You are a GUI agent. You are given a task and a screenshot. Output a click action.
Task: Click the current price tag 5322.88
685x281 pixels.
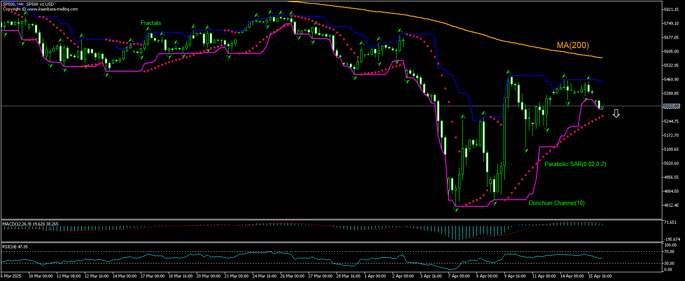(x=671, y=106)
